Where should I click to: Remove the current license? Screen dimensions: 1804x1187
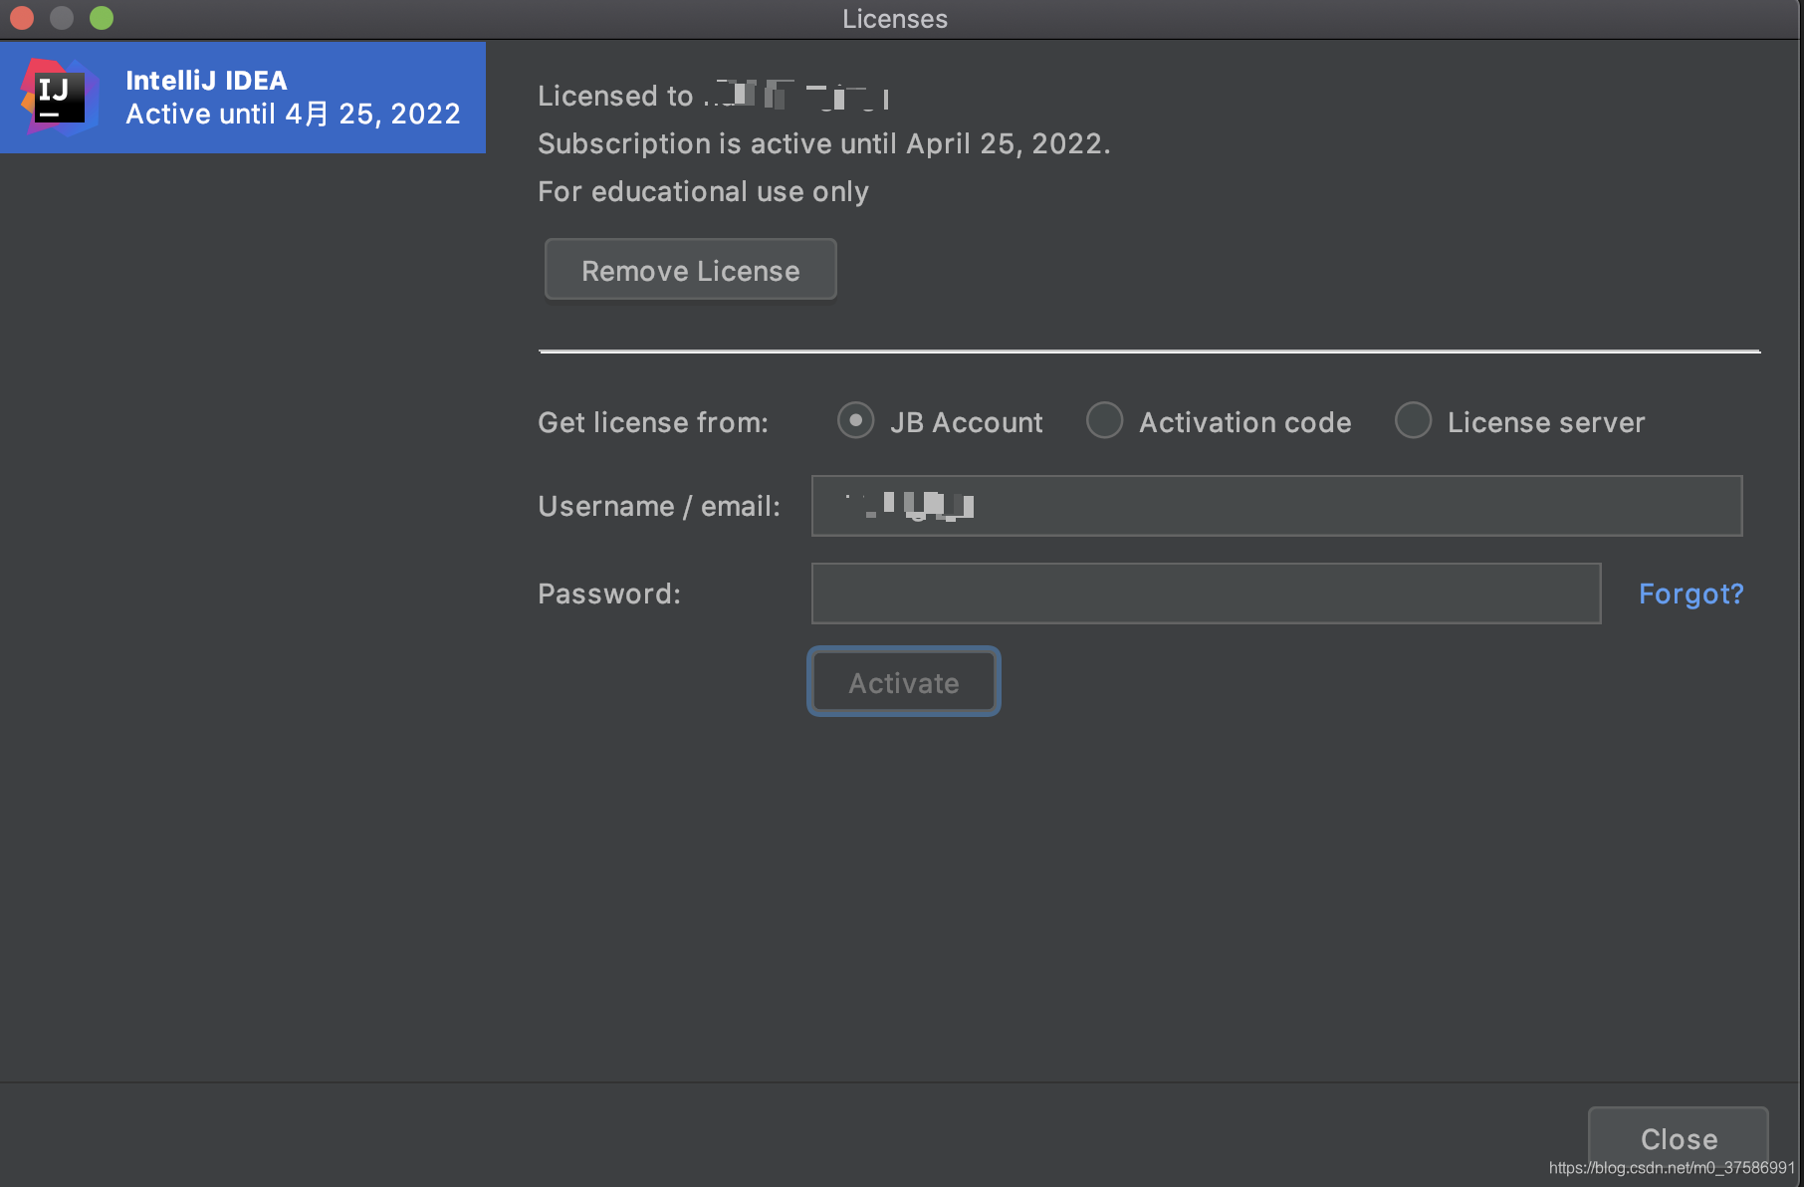click(690, 270)
